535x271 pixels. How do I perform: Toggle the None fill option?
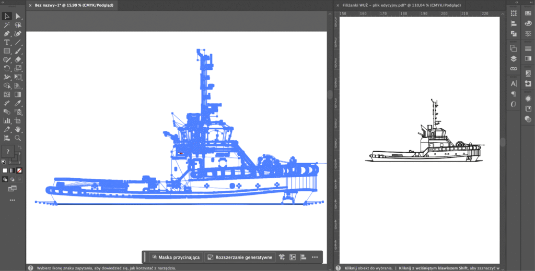(19, 170)
